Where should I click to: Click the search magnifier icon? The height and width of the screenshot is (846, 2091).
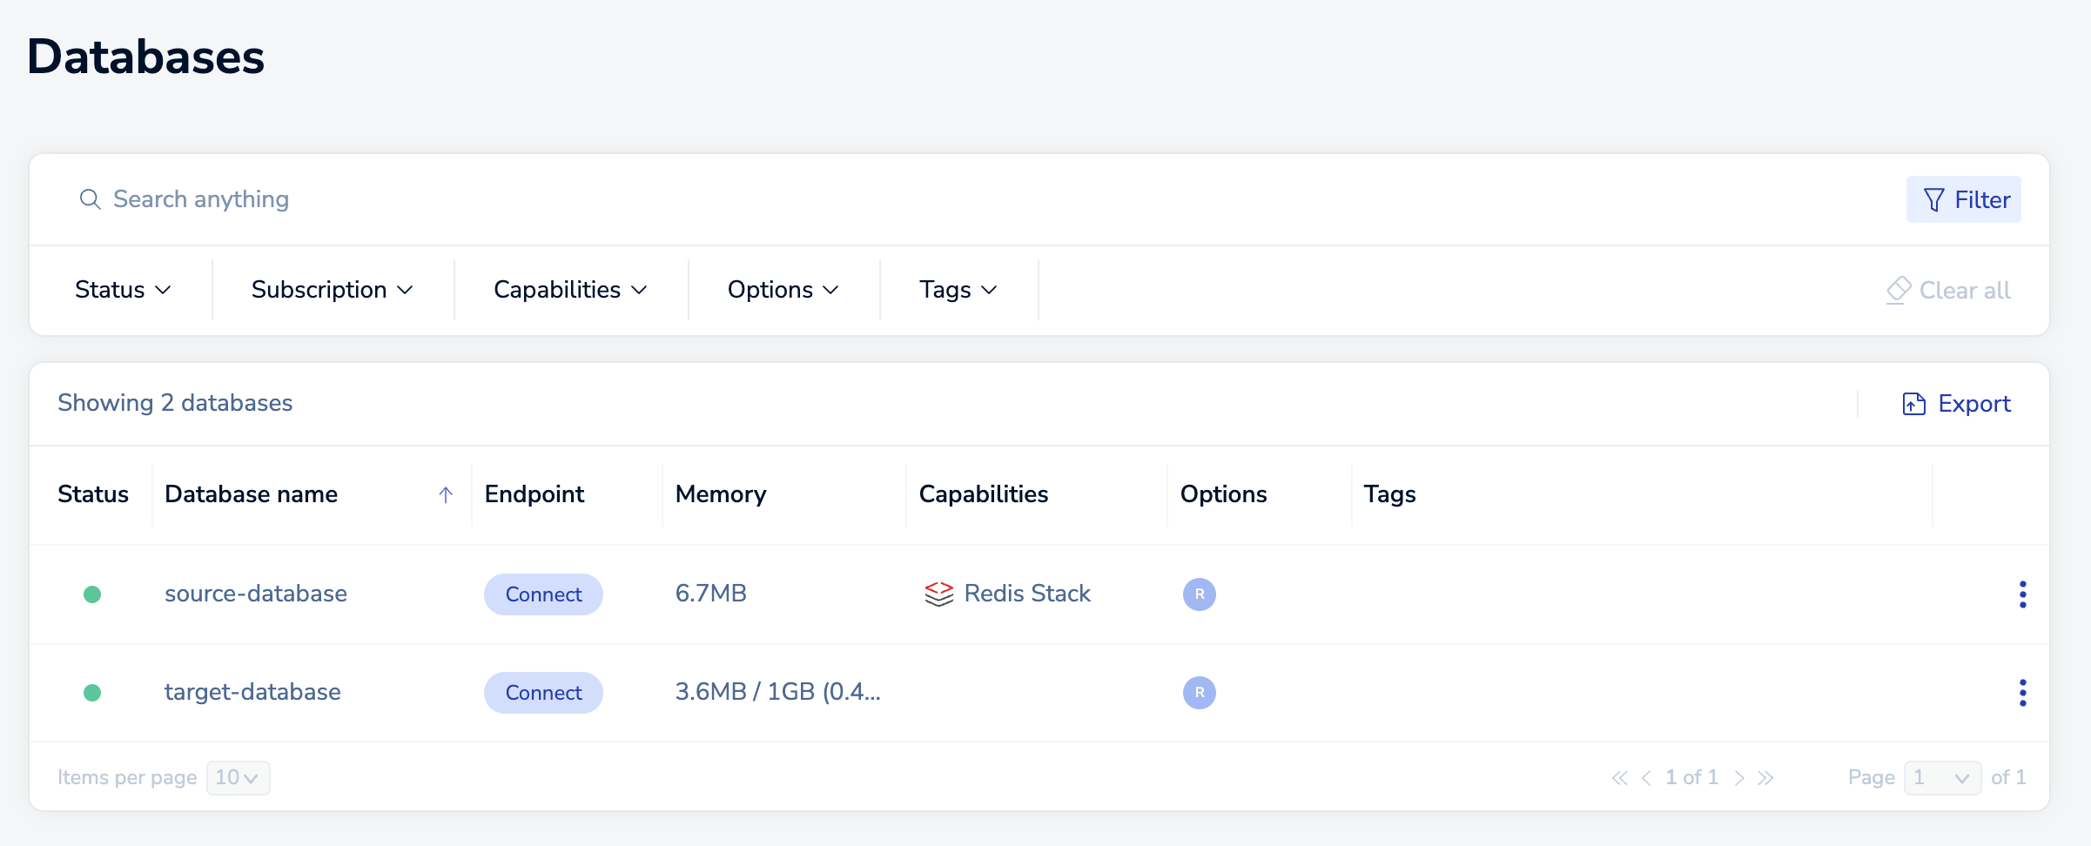(90, 199)
